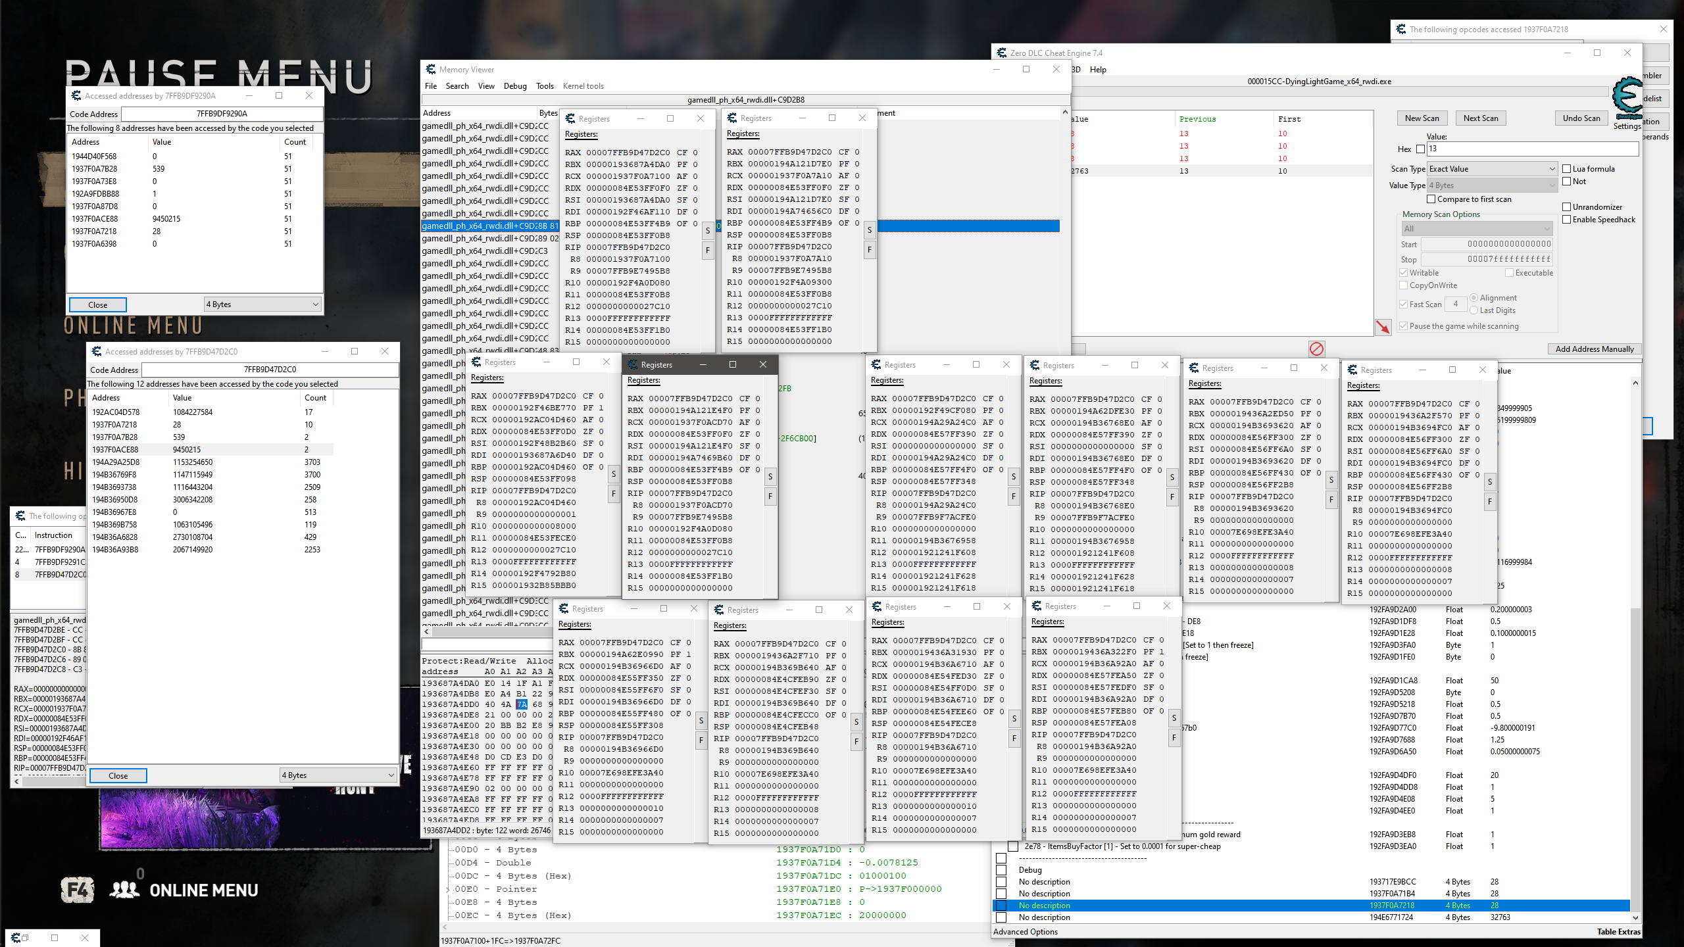Viewport: 1684px width, 947px height.
Task: Open Cheat Engine Help menu
Action: click(x=1098, y=70)
